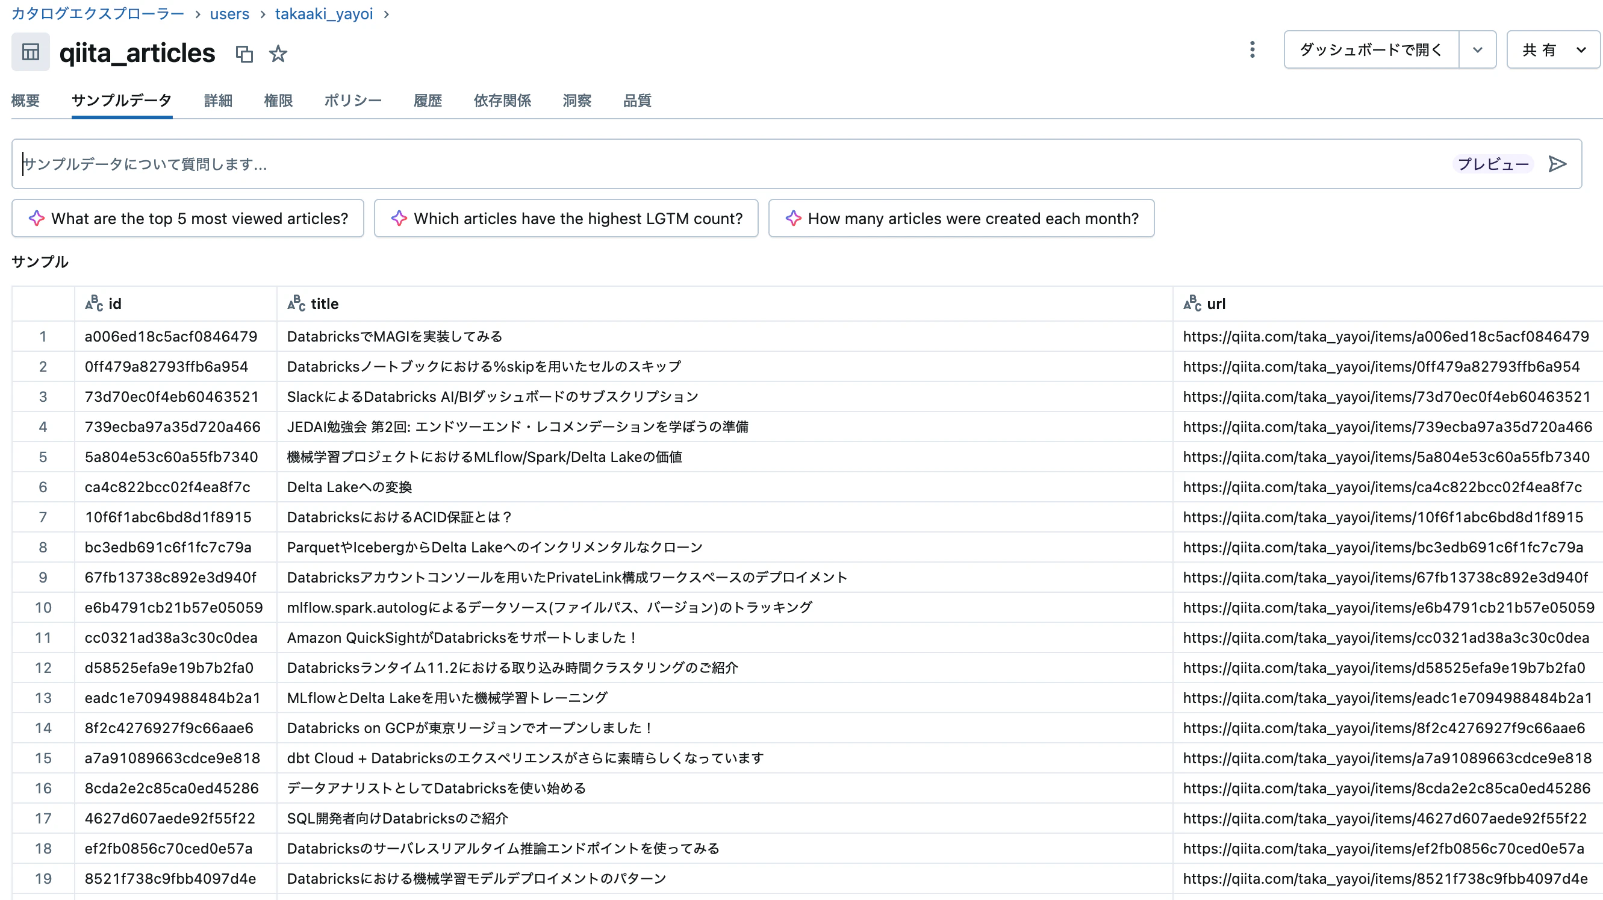Click url ending in 73d70ec0f4eb60463521
The width and height of the screenshot is (1603, 900).
click(1386, 397)
